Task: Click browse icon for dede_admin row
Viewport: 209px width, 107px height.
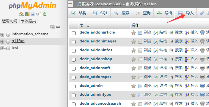Action: tap(140, 86)
